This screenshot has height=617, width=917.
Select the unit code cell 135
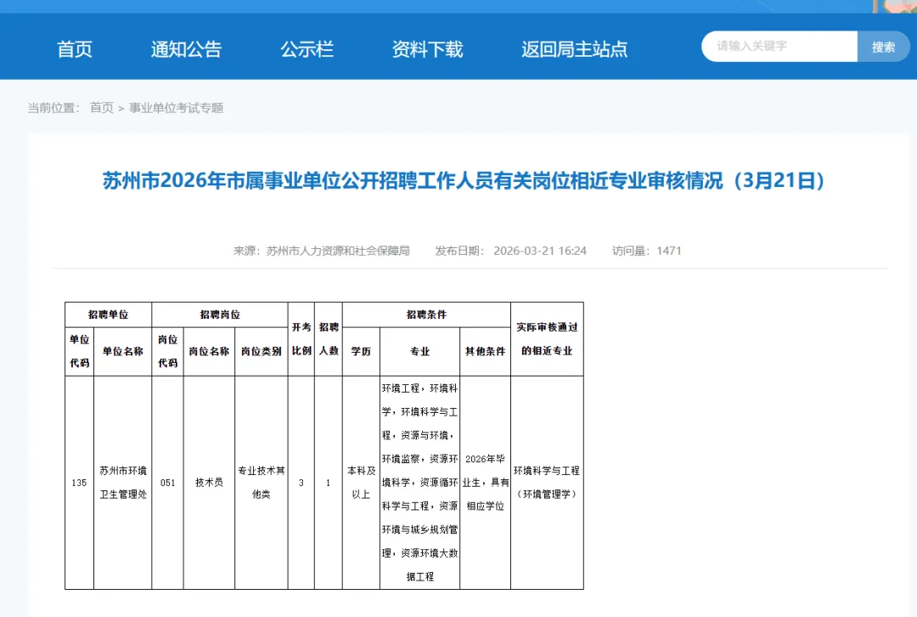pos(79,483)
